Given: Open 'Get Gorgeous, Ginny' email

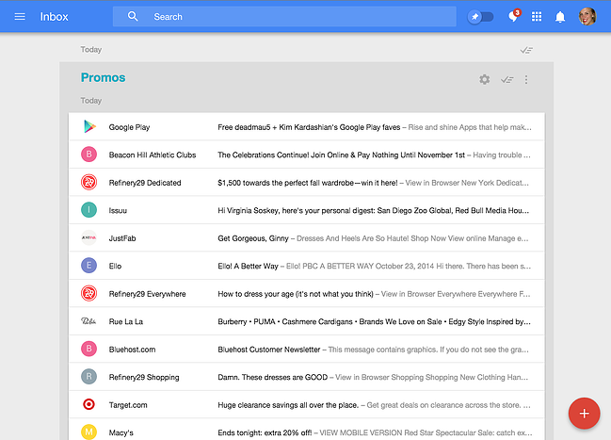Looking at the screenshot, I should [307, 238].
